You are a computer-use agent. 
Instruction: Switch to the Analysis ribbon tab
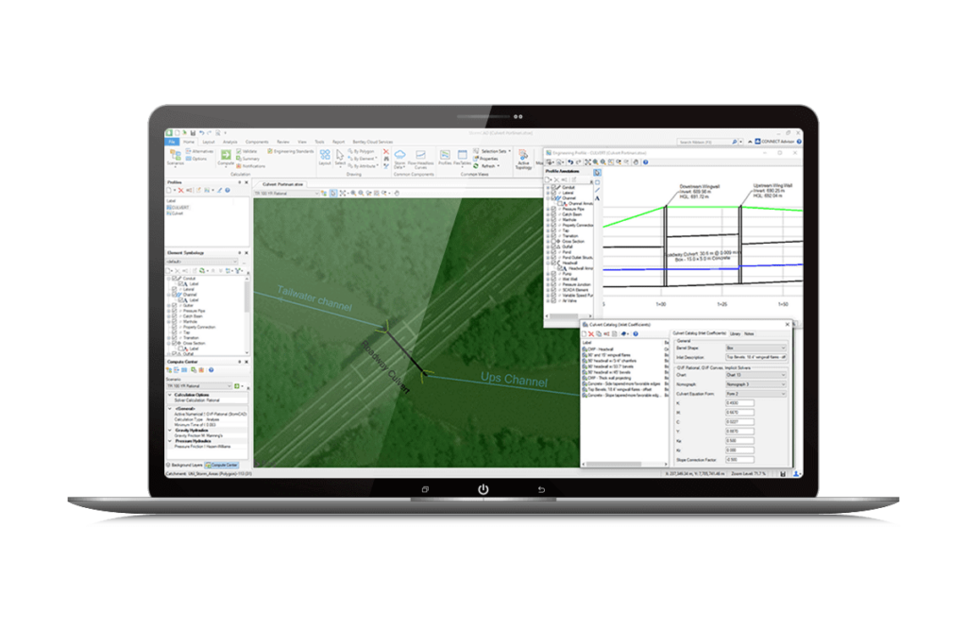[x=229, y=142]
